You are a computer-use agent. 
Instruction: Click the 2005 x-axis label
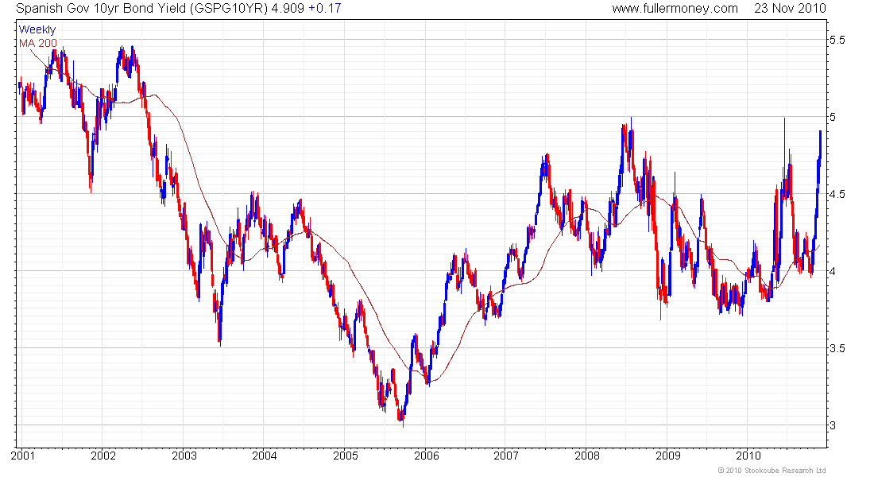point(346,456)
